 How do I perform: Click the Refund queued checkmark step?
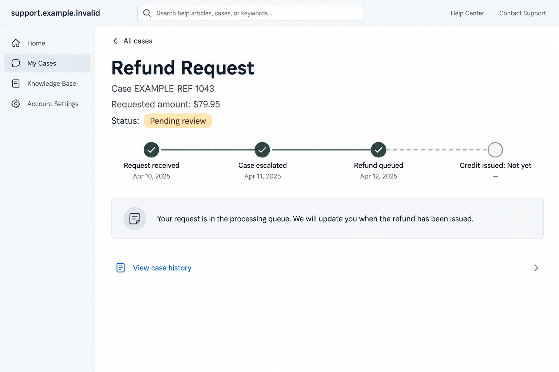click(x=378, y=150)
